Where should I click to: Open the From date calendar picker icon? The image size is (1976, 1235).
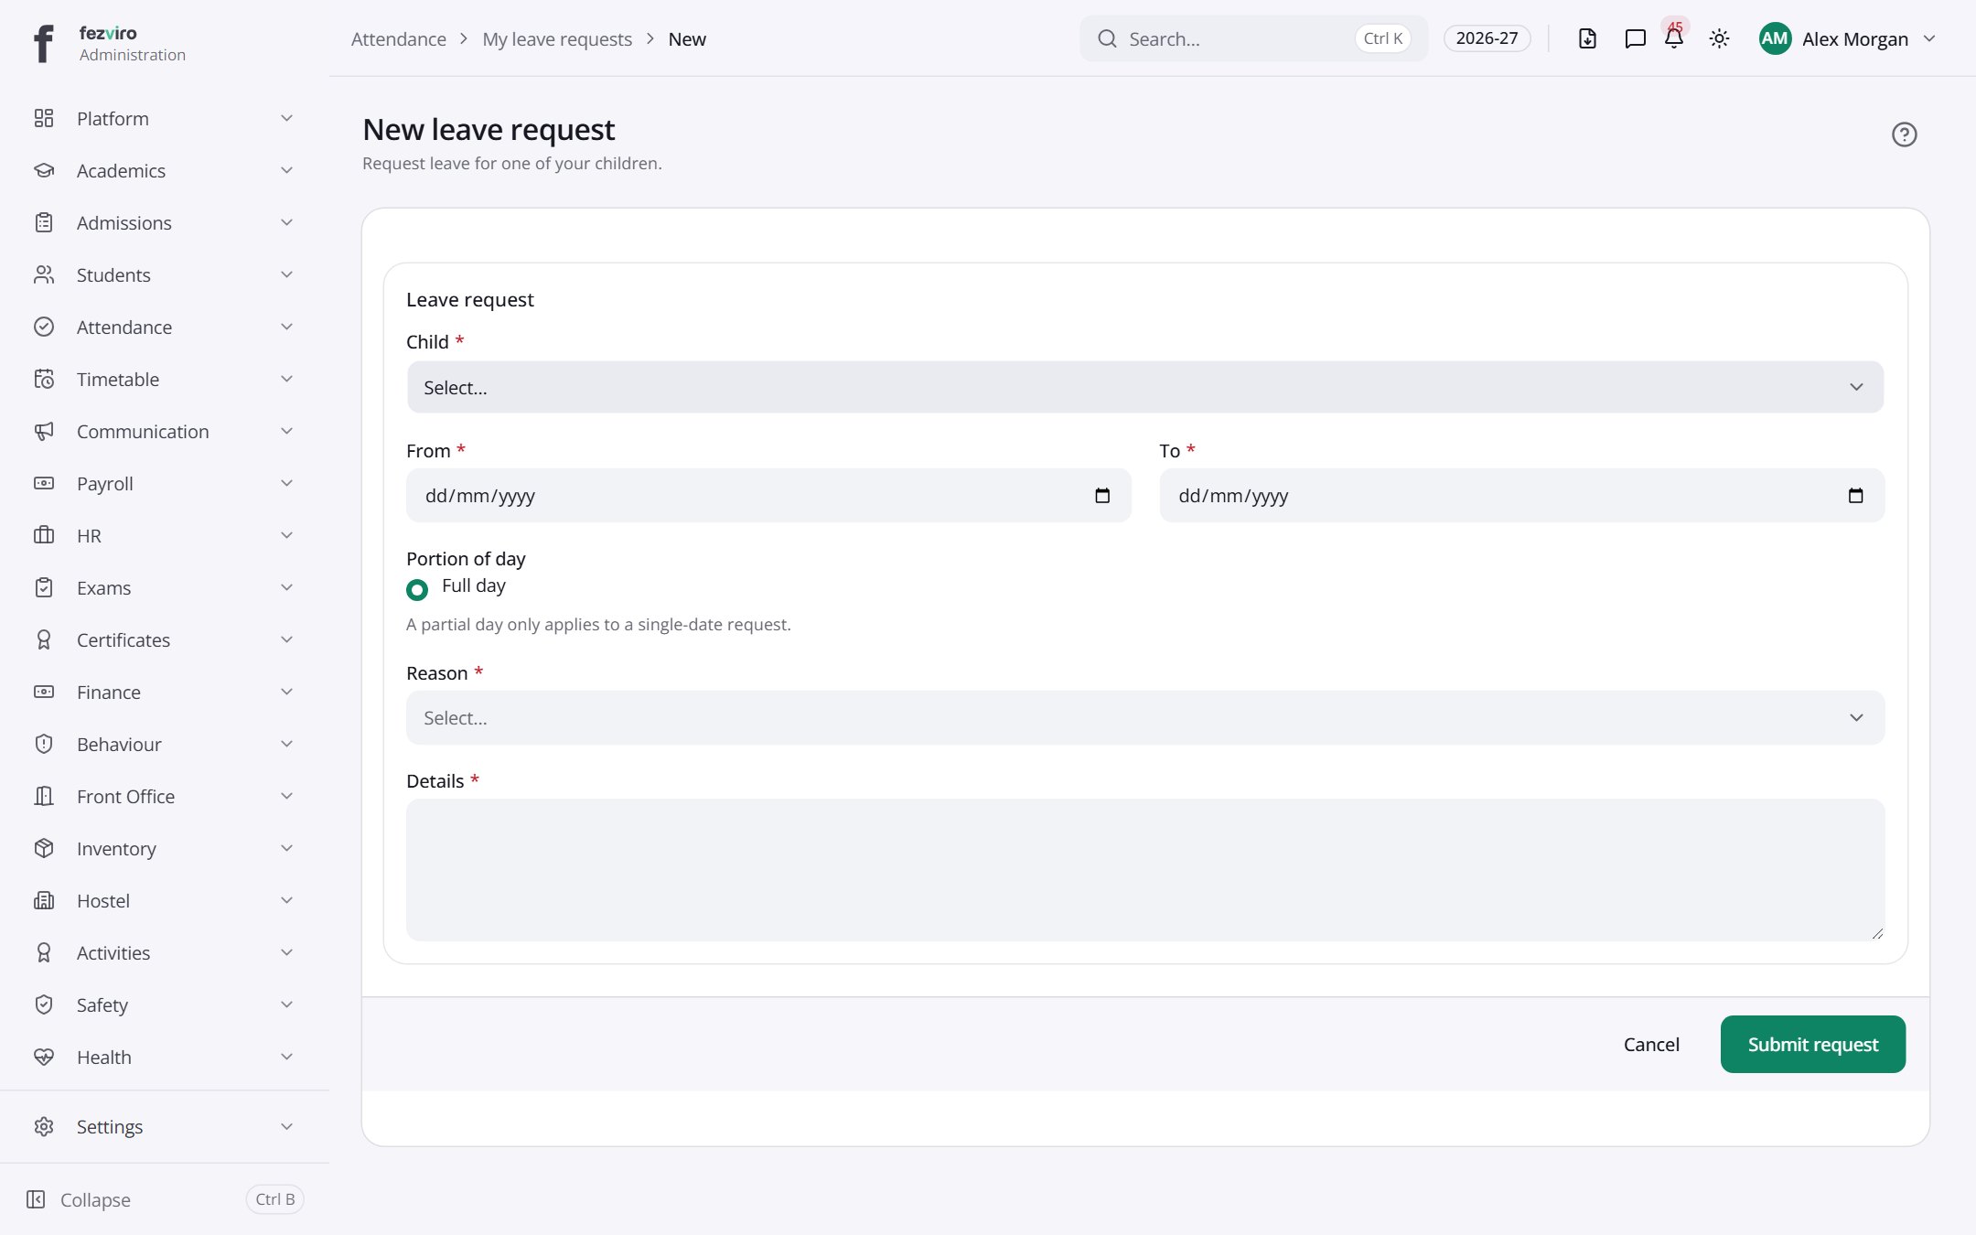[x=1102, y=496]
